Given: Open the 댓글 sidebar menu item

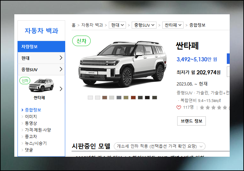Looking at the screenshot, I should point(29,150).
